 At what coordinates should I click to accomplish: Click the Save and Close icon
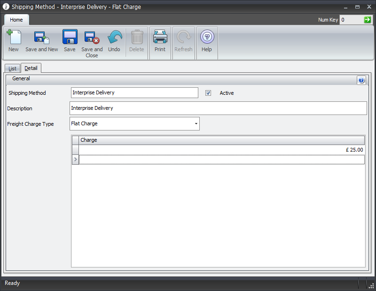point(92,38)
